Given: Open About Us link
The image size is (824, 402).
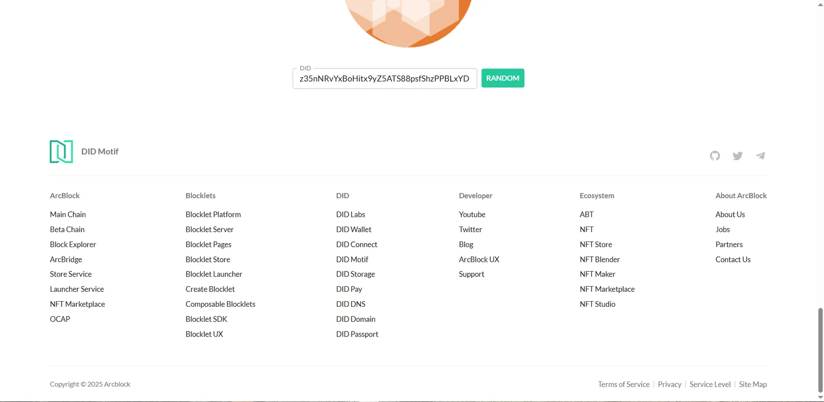Looking at the screenshot, I should click(x=730, y=215).
